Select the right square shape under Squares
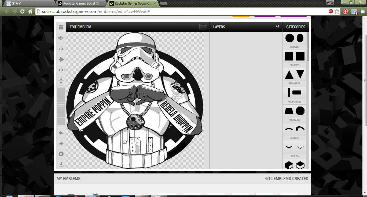Image resolution: width=367 pixels, height=197 pixels. click(x=300, y=56)
